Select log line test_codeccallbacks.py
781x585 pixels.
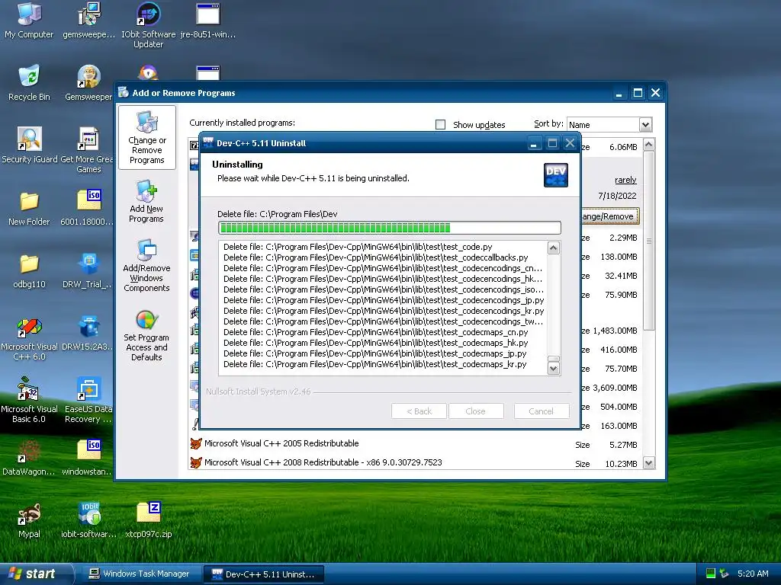point(375,257)
